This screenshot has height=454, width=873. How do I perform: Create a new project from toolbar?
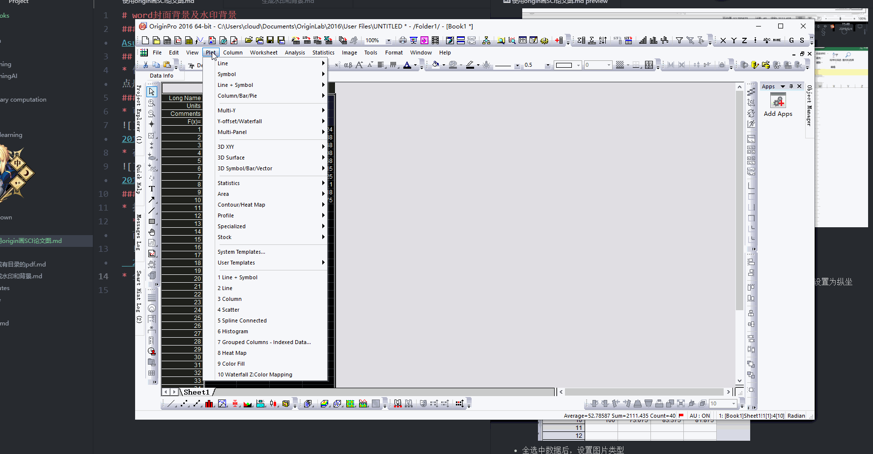(x=145, y=40)
